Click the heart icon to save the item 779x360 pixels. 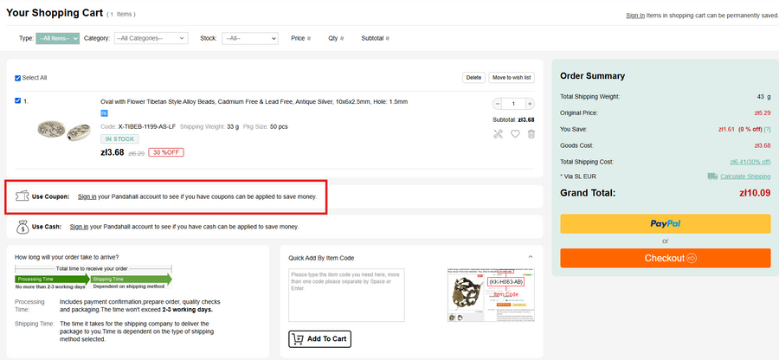pyautogui.click(x=515, y=134)
